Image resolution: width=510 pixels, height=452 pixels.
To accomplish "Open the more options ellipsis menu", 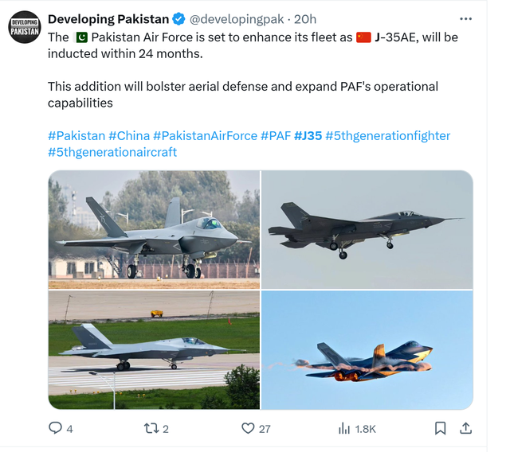I will tap(465, 19).
